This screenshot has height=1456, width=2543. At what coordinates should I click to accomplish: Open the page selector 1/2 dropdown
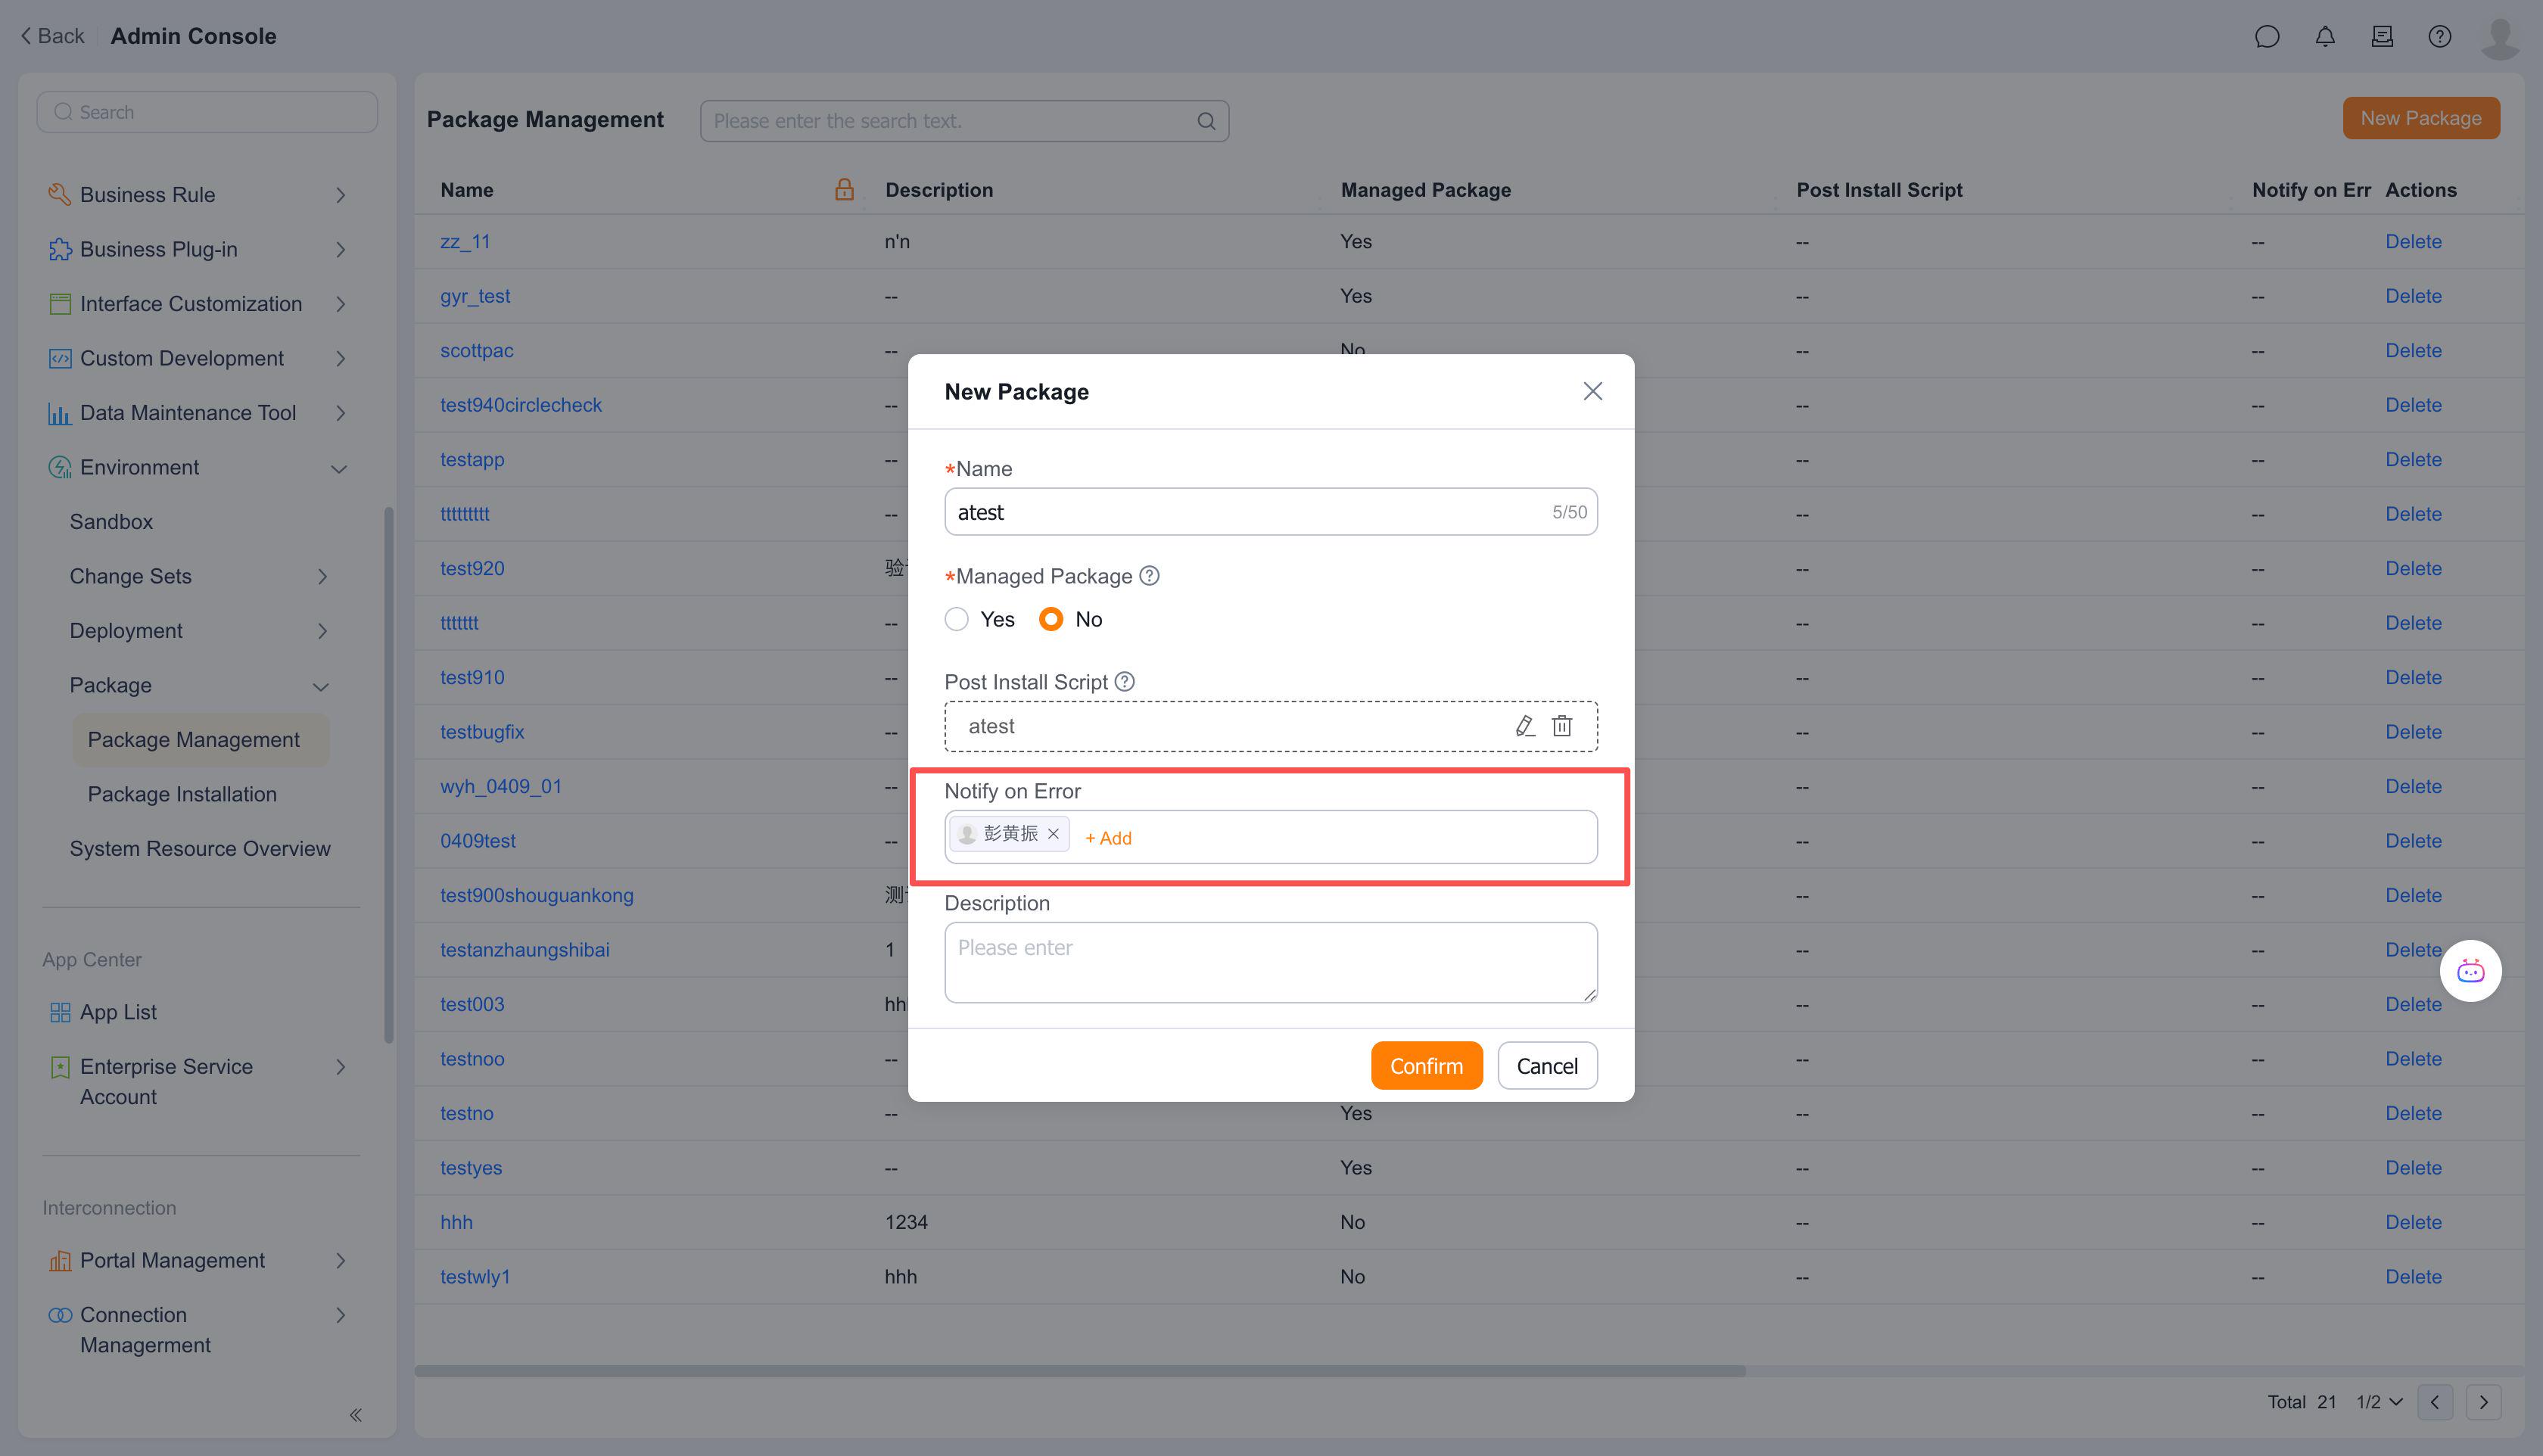(x=2379, y=1402)
